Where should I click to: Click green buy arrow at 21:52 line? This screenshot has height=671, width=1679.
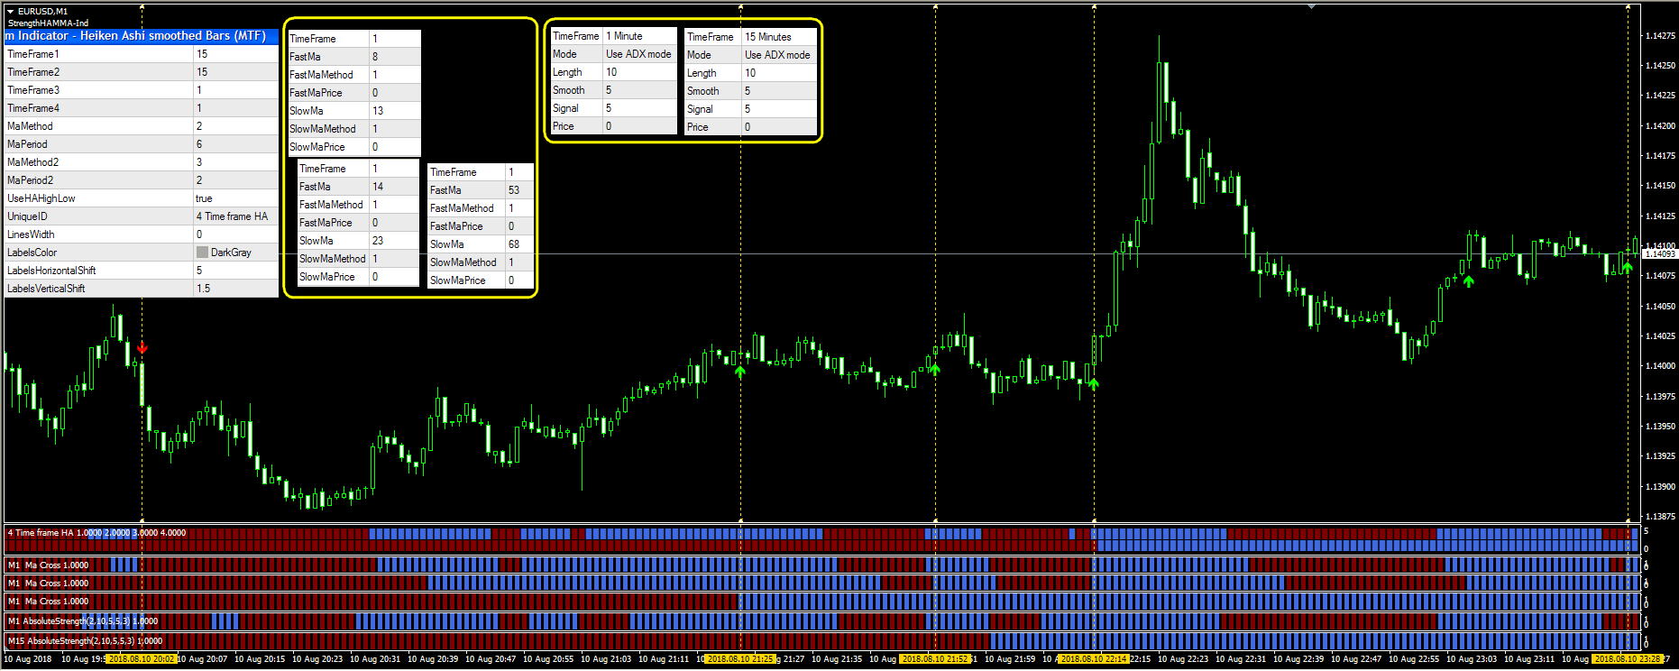pos(935,369)
